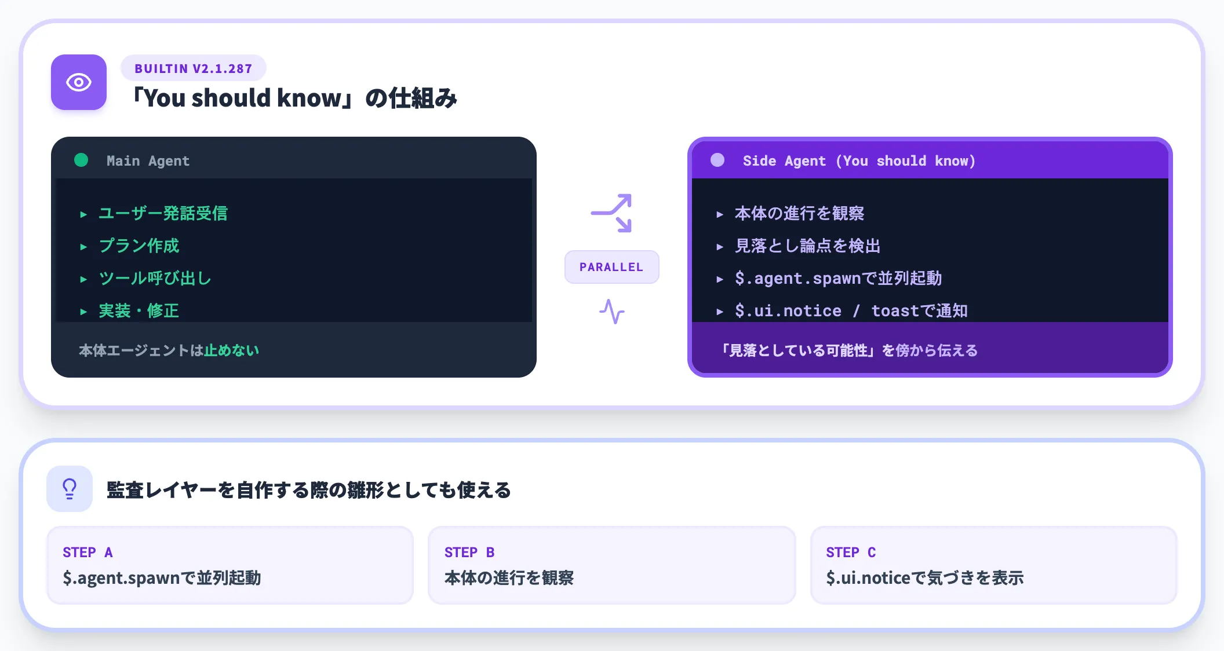The width and height of the screenshot is (1224, 651).
Task: Click $.agent.spawnで並列起動 in the STEP A card
Action: 162,577
